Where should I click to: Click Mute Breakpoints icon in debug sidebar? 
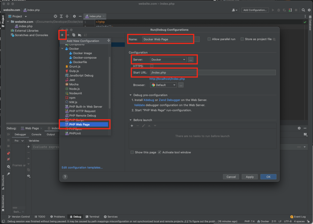[8, 159]
